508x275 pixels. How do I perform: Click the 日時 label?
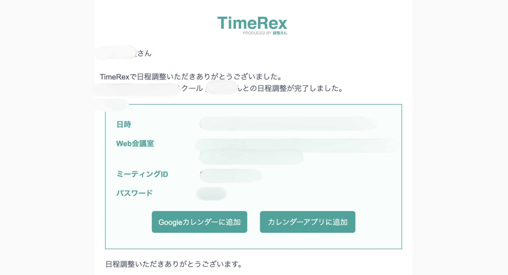click(x=124, y=125)
